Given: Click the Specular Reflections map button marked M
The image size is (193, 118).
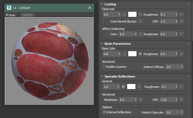Looking at the screenshot, I should tap(123, 87).
